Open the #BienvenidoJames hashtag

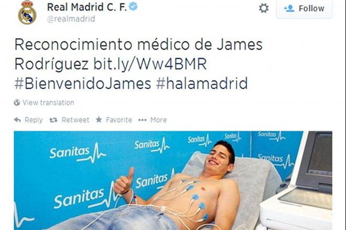coord(83,84)
